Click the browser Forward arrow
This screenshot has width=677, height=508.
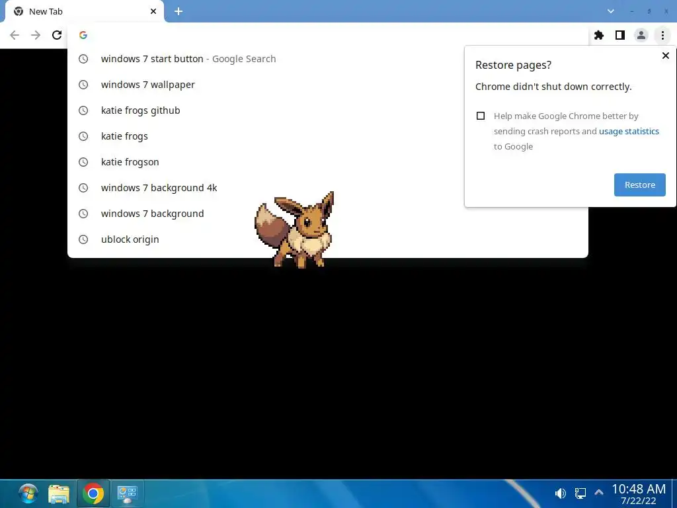click(36, 35)
